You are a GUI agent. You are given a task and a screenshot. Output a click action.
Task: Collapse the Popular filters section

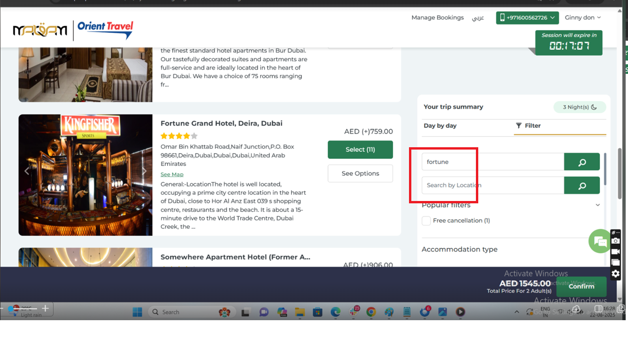pyautogui.click(x=598, y=205)
